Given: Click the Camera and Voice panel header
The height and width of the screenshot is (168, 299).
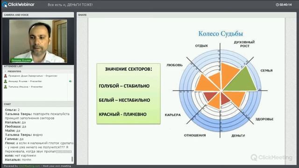Looking at the screenshot, I should pyautogui.click(x=38, y=15).
